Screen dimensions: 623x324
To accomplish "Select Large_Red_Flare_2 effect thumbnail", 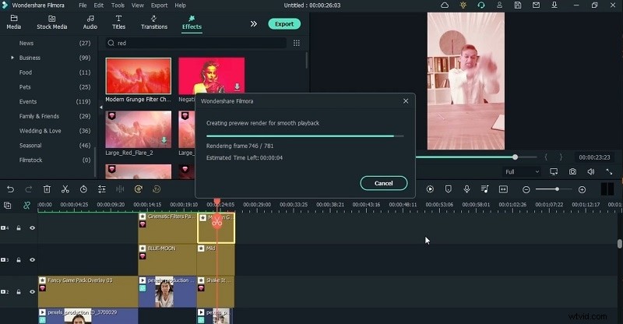I will click(x=139, y=129).
